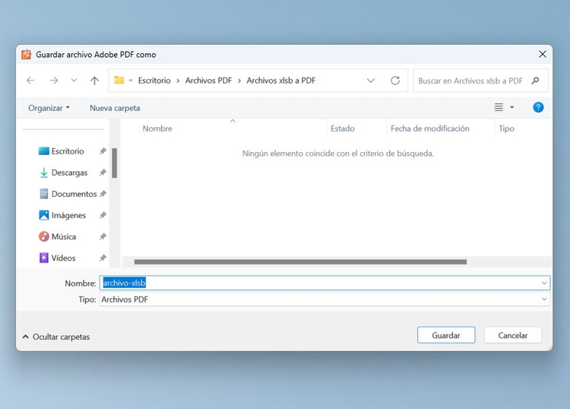Go up one folder level
Screen dimensions: 570x409
pos(94,81)
